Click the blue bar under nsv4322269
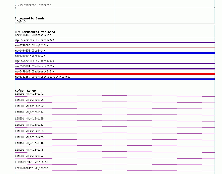This screenshot has height=174, width=222. point(115,79)
